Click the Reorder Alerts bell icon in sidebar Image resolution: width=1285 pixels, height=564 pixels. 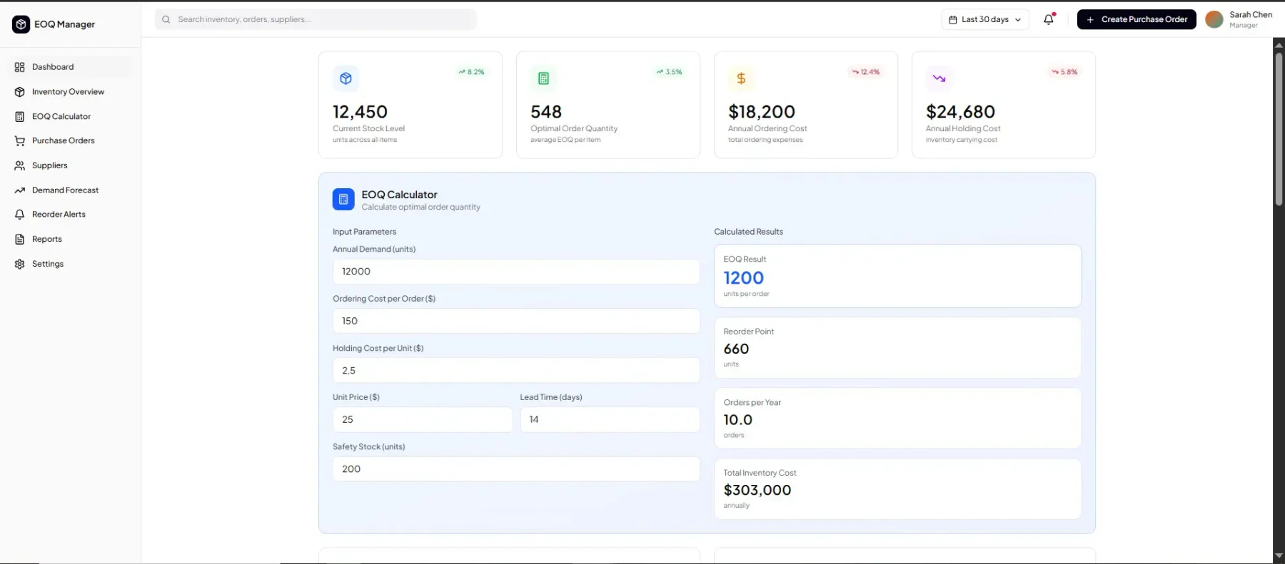(20, 215)
